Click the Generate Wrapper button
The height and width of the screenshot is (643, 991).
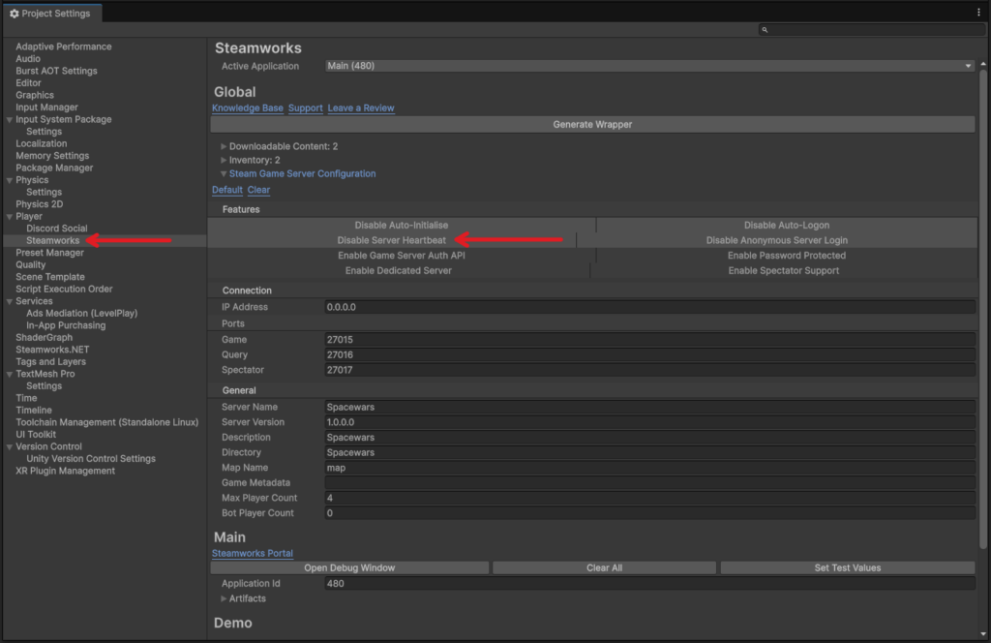[591, 124]
